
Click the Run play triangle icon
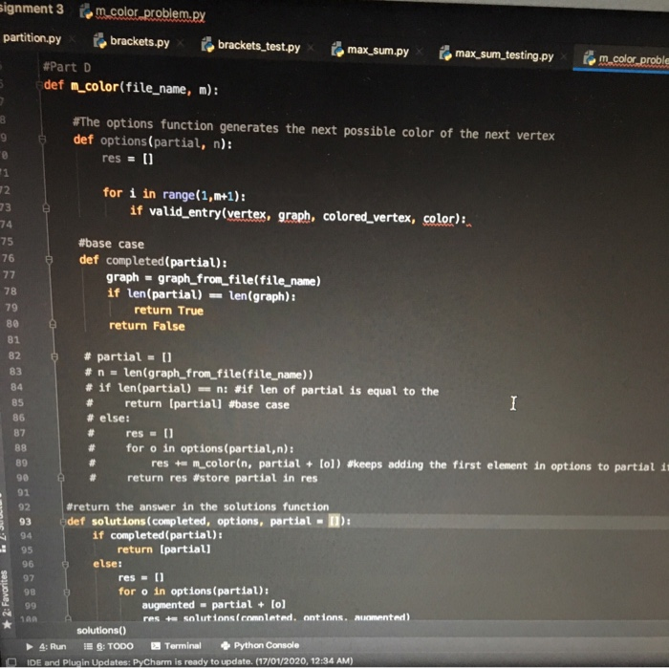click(x=30, y=647)
